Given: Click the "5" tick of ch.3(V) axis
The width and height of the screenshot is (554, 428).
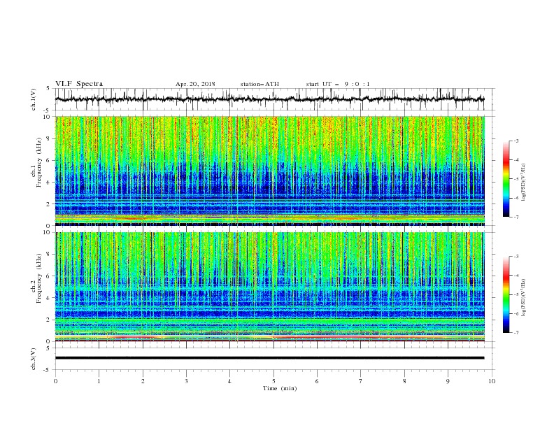Looking at the screenshot, I should pos(50,348).
